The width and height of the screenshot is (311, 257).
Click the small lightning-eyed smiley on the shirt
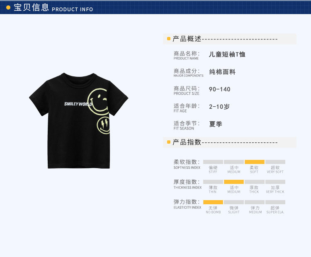[103, 125]
